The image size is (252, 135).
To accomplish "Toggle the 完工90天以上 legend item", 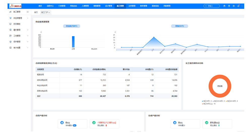I will [209, 104].
